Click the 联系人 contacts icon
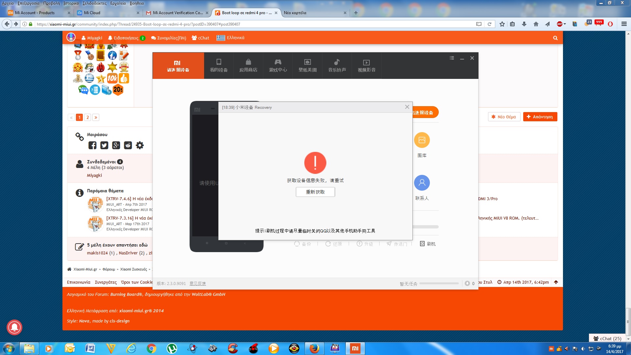 click(422, 183)
